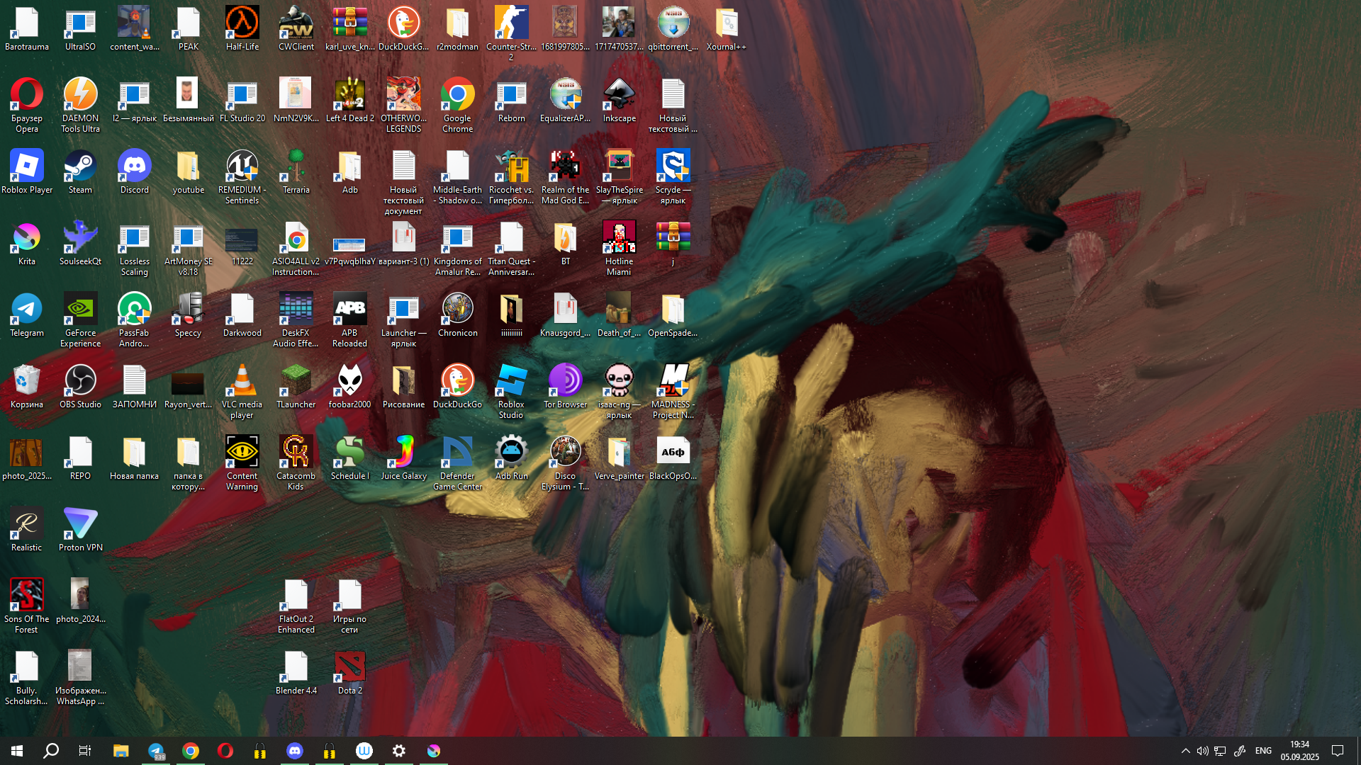Open taskbar Search
The image size is (1361, 765).
click(x=51, y=751)
